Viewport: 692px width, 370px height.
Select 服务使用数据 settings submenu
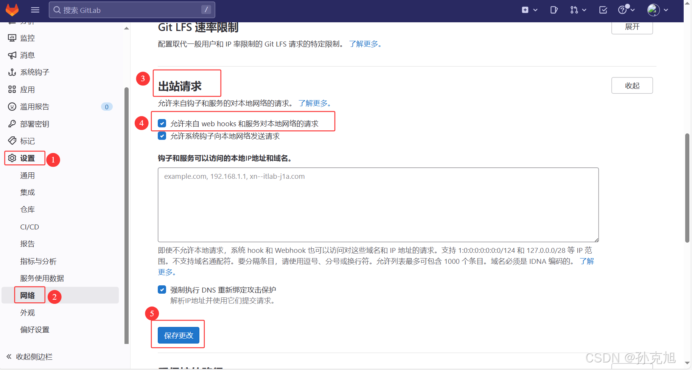tap(42, 278)
